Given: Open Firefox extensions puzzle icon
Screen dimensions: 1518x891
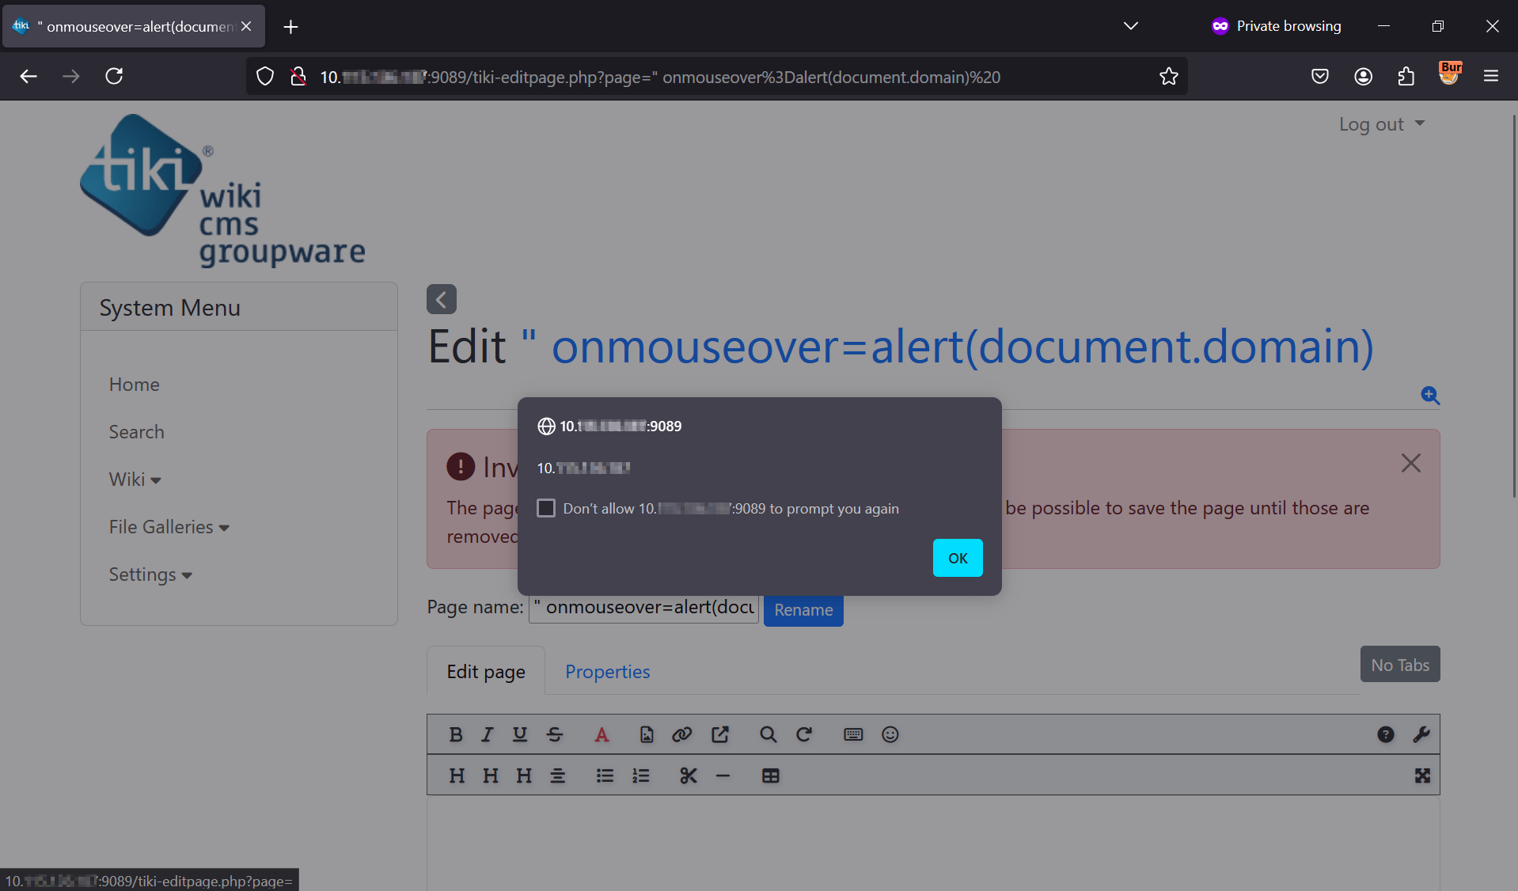Looking at the screenshot, I should tap(1406, 76).
